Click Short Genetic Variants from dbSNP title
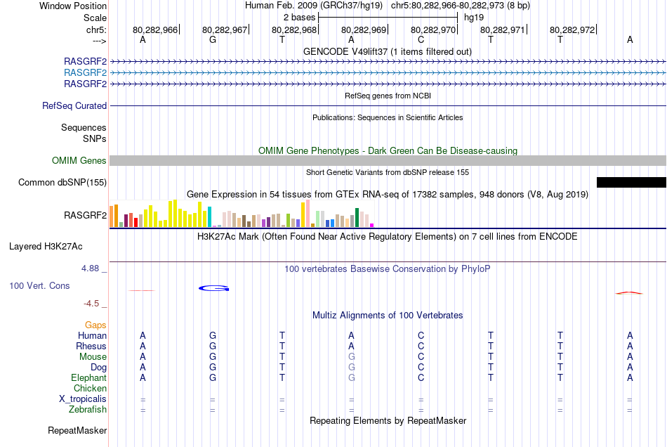The image size is (667, 447). coord(388,172)
